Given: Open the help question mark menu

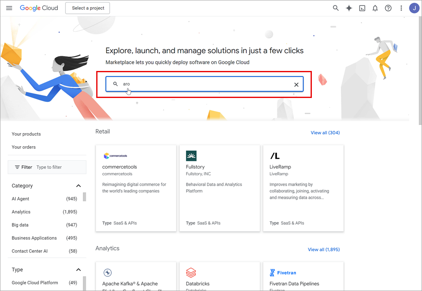Looking at the screenshot, I should (x=388, y=8).
